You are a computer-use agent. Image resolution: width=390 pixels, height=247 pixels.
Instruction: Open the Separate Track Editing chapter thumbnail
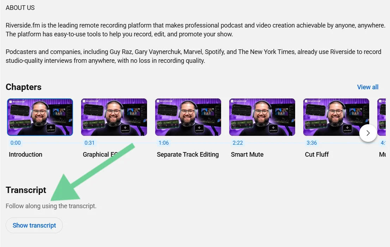pos(188,117)
